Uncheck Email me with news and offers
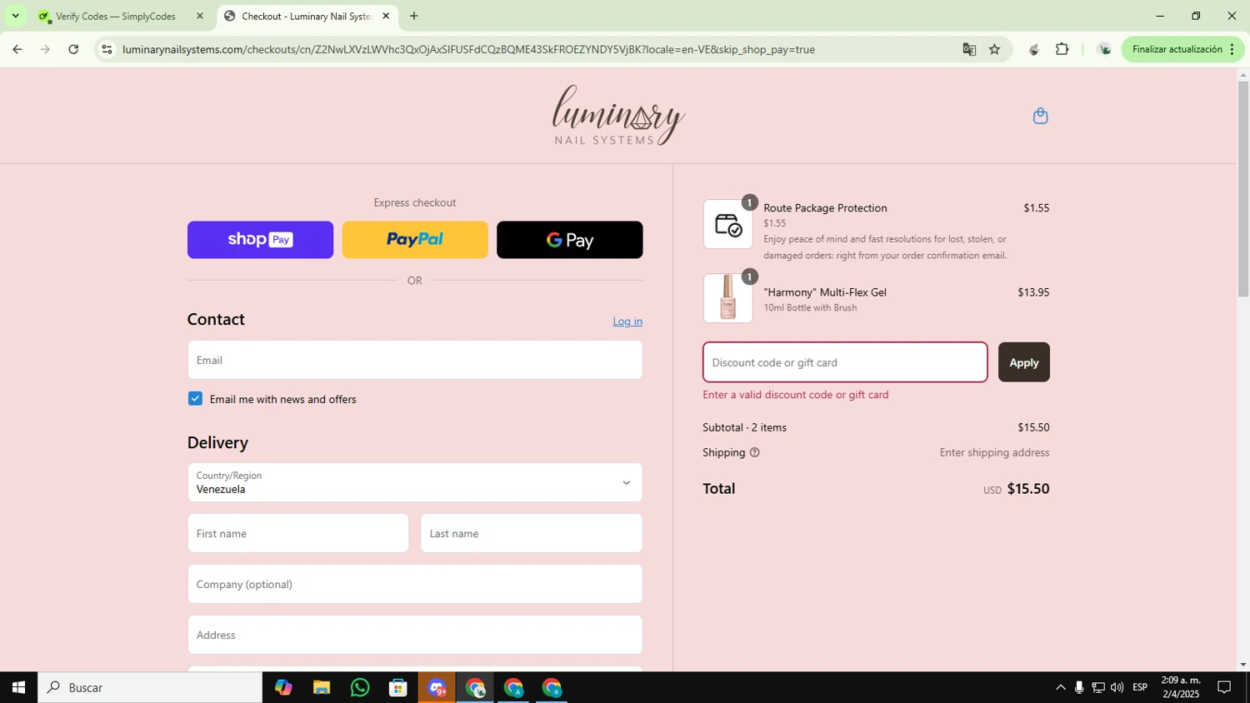The height and width of the screenshot is (703, 1250). coord(195,399)
